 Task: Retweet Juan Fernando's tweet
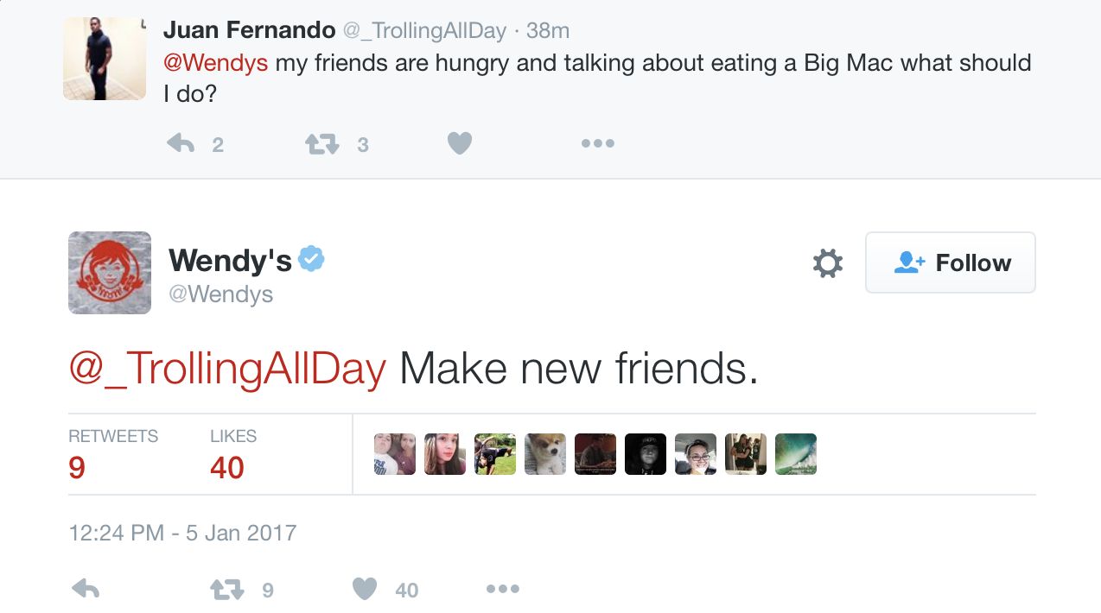pyautogui.click(x=322, y=144)
